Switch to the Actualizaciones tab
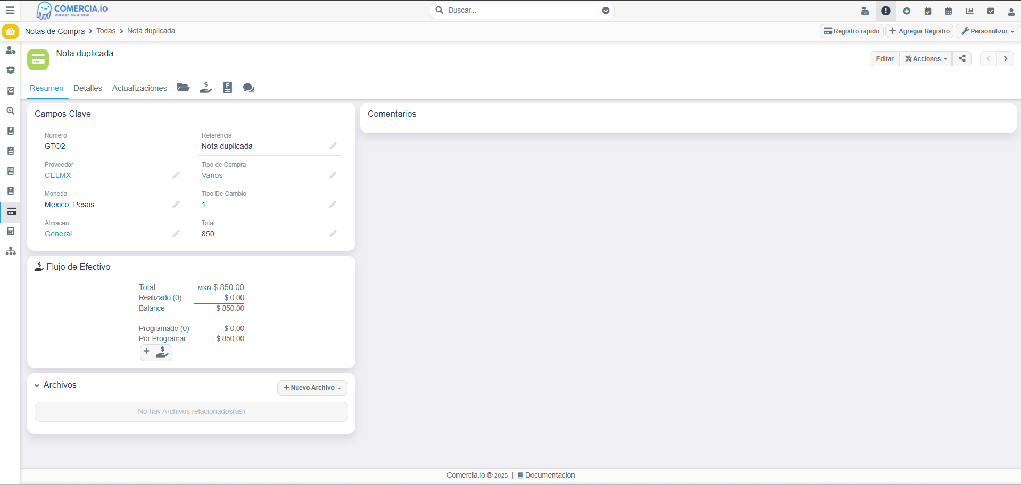1021x485 pixels. pyautogui.click(x=139, y=88)
